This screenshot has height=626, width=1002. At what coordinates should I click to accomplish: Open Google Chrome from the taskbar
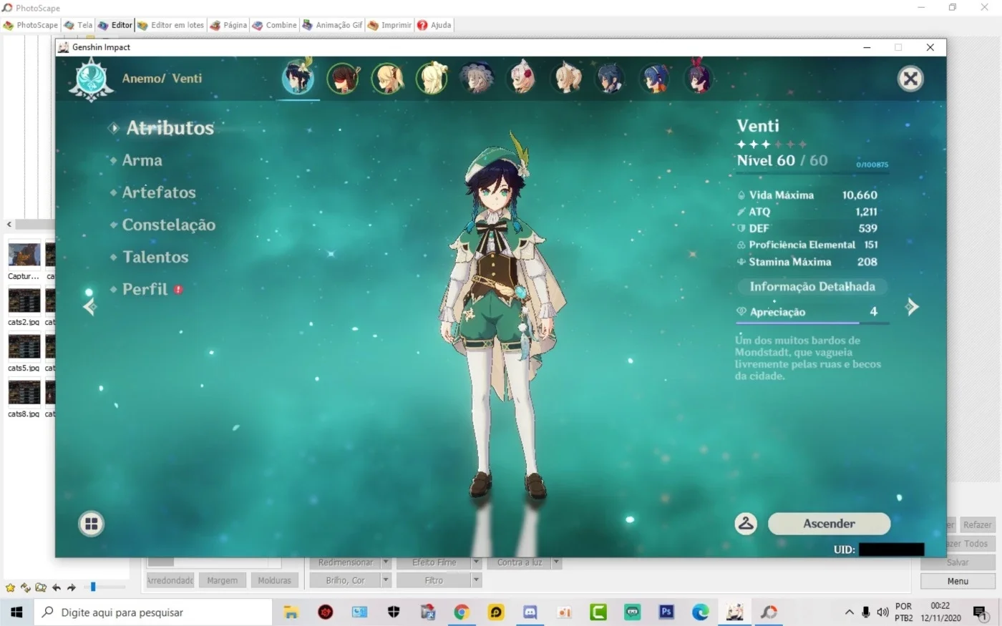[x=462, y=612]
